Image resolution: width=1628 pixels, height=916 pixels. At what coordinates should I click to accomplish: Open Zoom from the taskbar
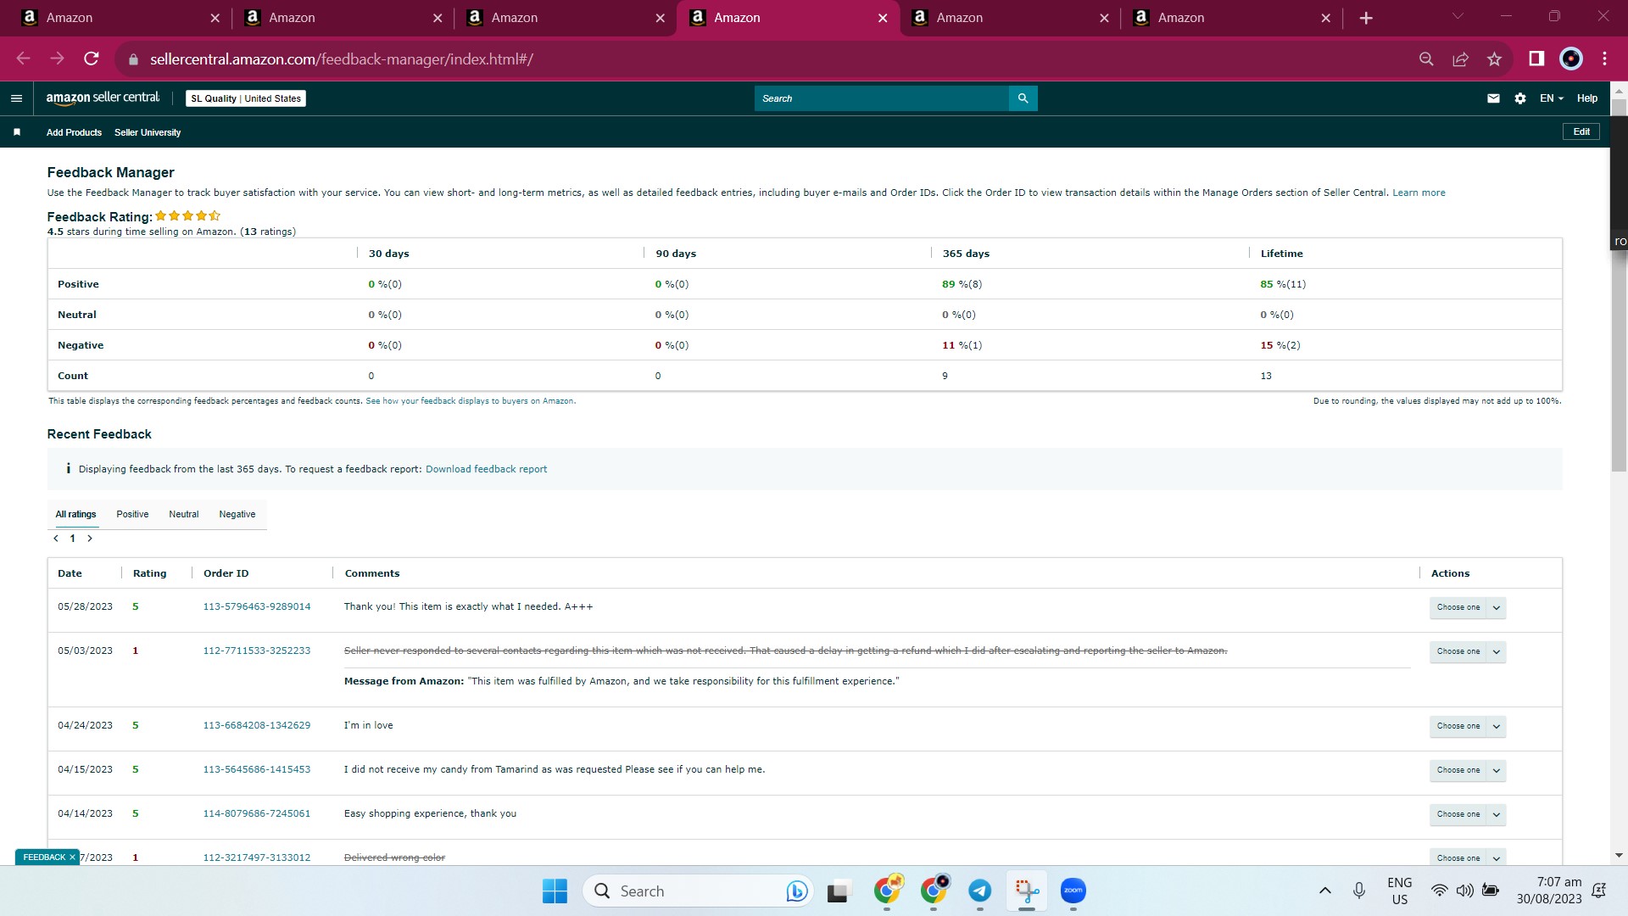coord(1073,891)
